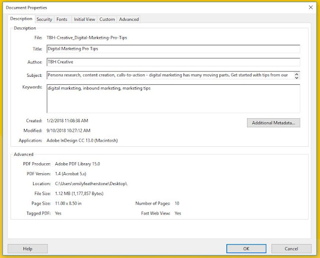Screen dimensions: 320x258
Task: Click the Author field containing TBH Creative
Action: pyautogui.click(x=172, y=62)
